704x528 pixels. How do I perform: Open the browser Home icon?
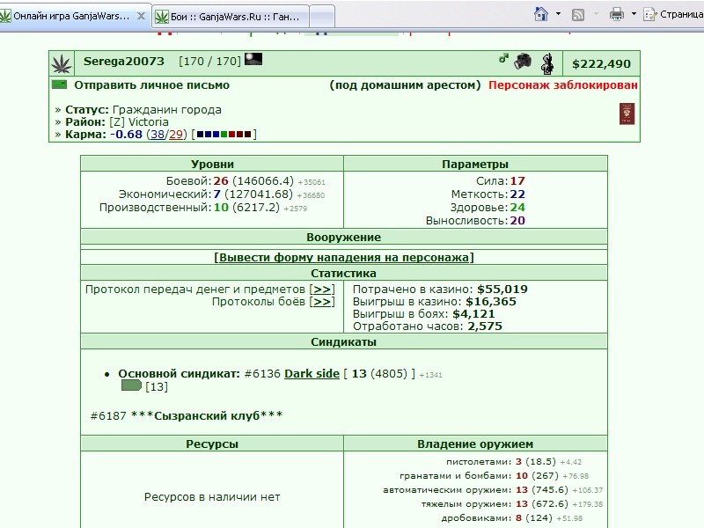[x=541, y=14]
